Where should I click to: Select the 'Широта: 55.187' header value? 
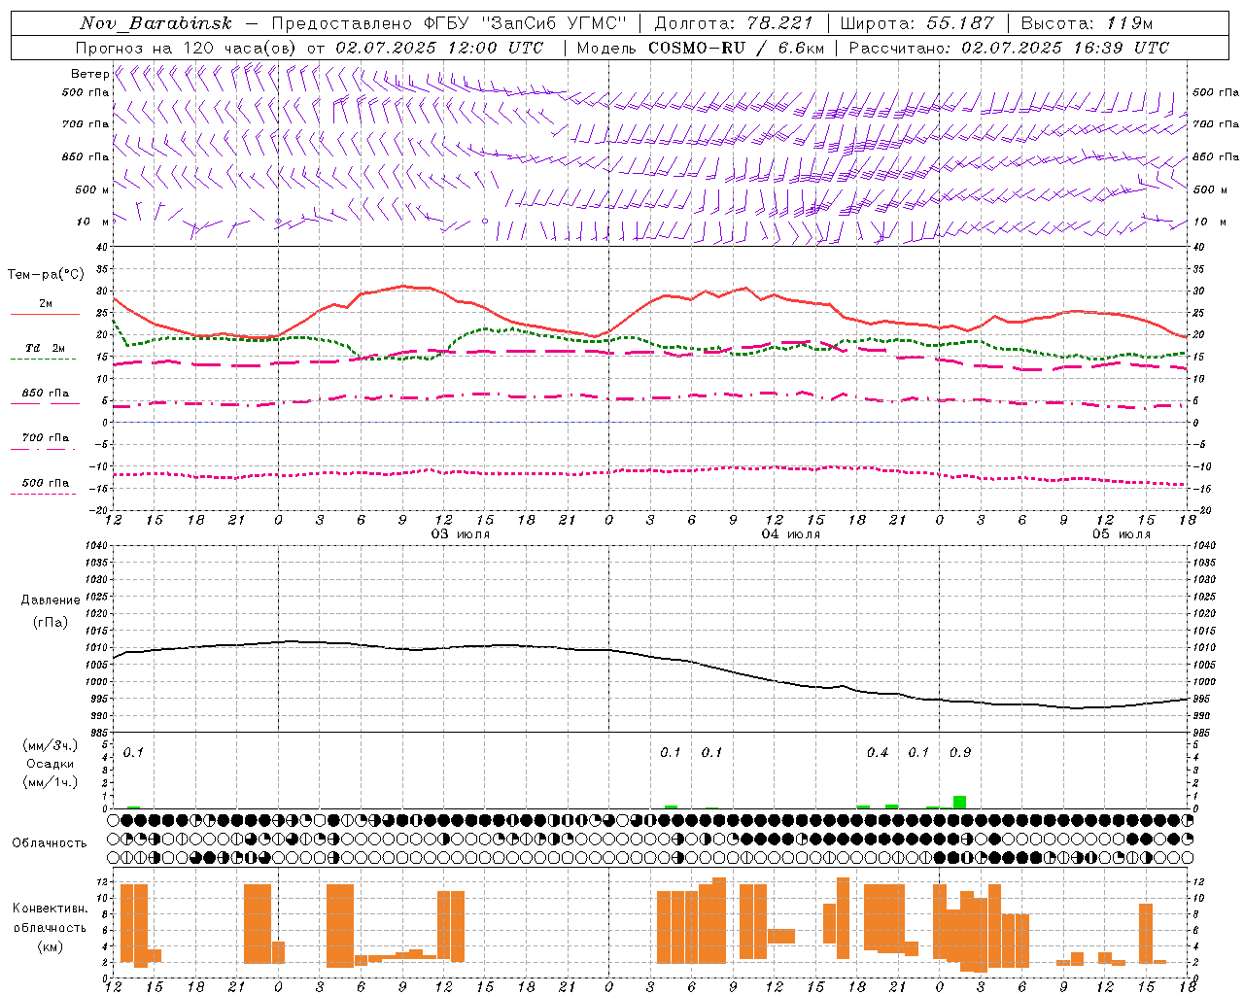pos(916,23)
